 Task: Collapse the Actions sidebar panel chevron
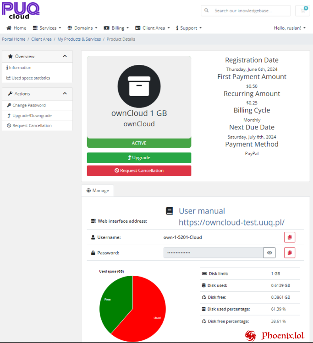(65, 93)
